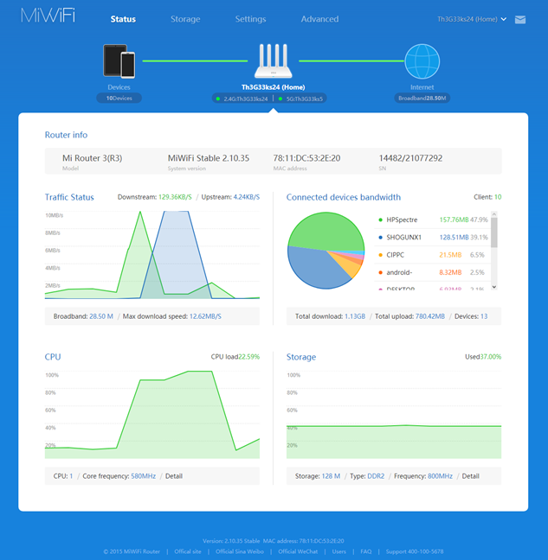Open the Official WeChat footer link

tap(298, 551)
